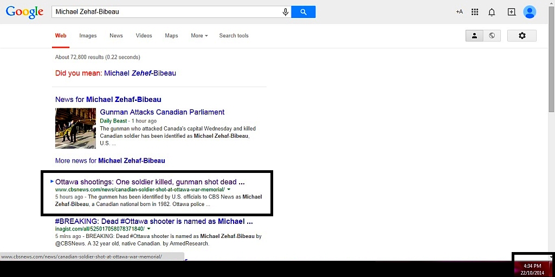Viewport: 555px width, 277px height.
Task: Toggle personal results person icon
Action: (474, 35)
